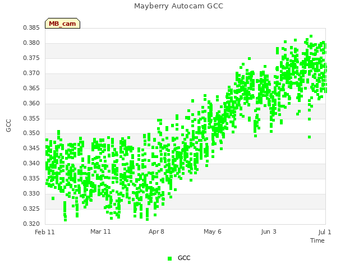
Task: Click the Jun 3 x-axis label
Action: click(269, 231)
